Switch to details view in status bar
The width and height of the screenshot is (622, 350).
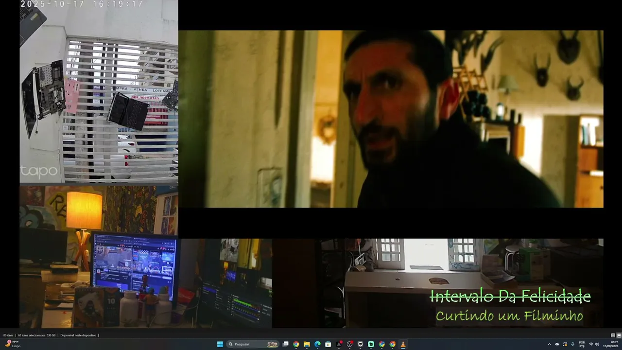click(613, 335)
